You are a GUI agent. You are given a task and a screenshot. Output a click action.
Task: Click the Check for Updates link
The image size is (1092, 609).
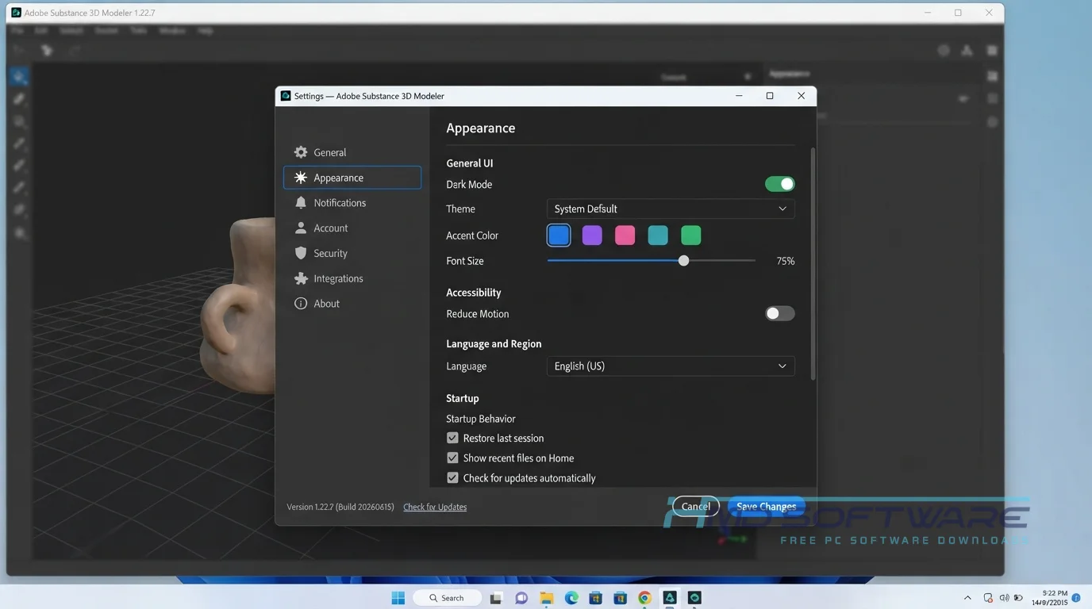[x=435, y=507]
